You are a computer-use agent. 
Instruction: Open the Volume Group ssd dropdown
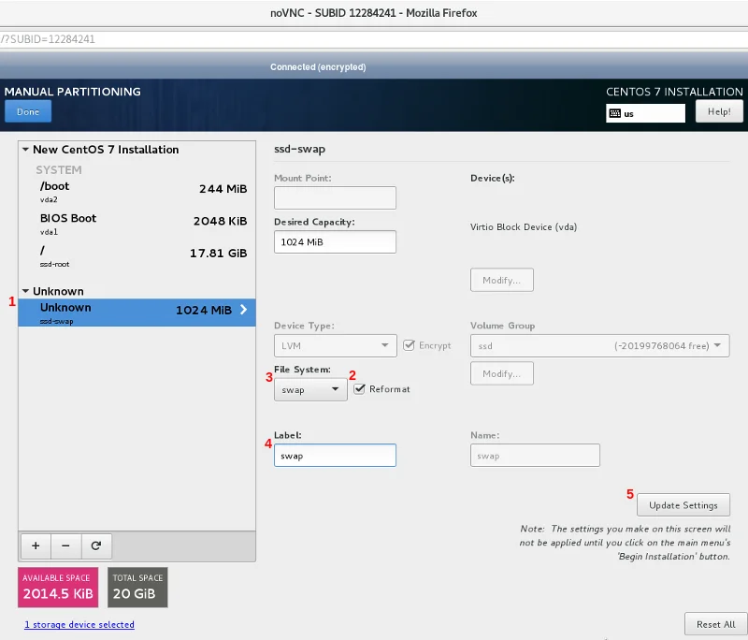[x=599, y=346]
